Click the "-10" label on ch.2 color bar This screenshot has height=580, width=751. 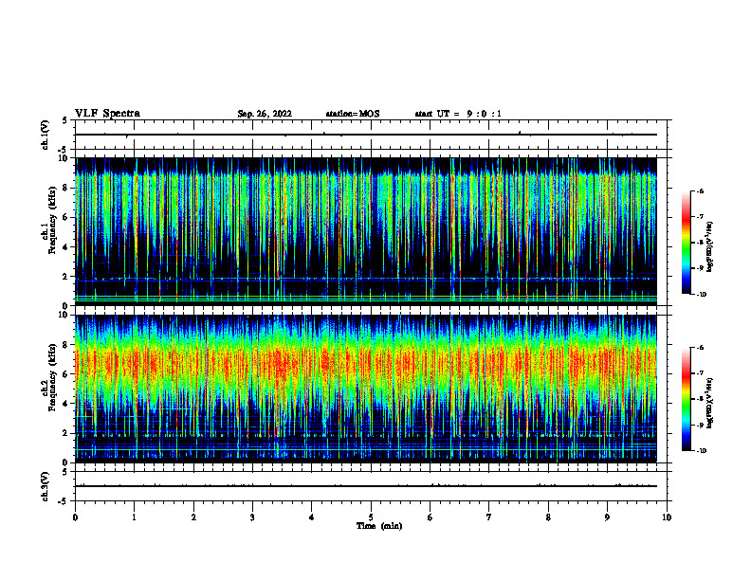coord(701,451)
